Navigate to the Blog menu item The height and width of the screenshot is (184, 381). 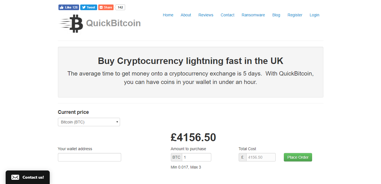point(276,15)
